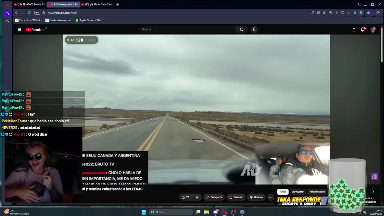Open the 'Tu carrito – 3DCoiff...' bookmark
This screenshot has height=216, width=384.
(28, 20)
